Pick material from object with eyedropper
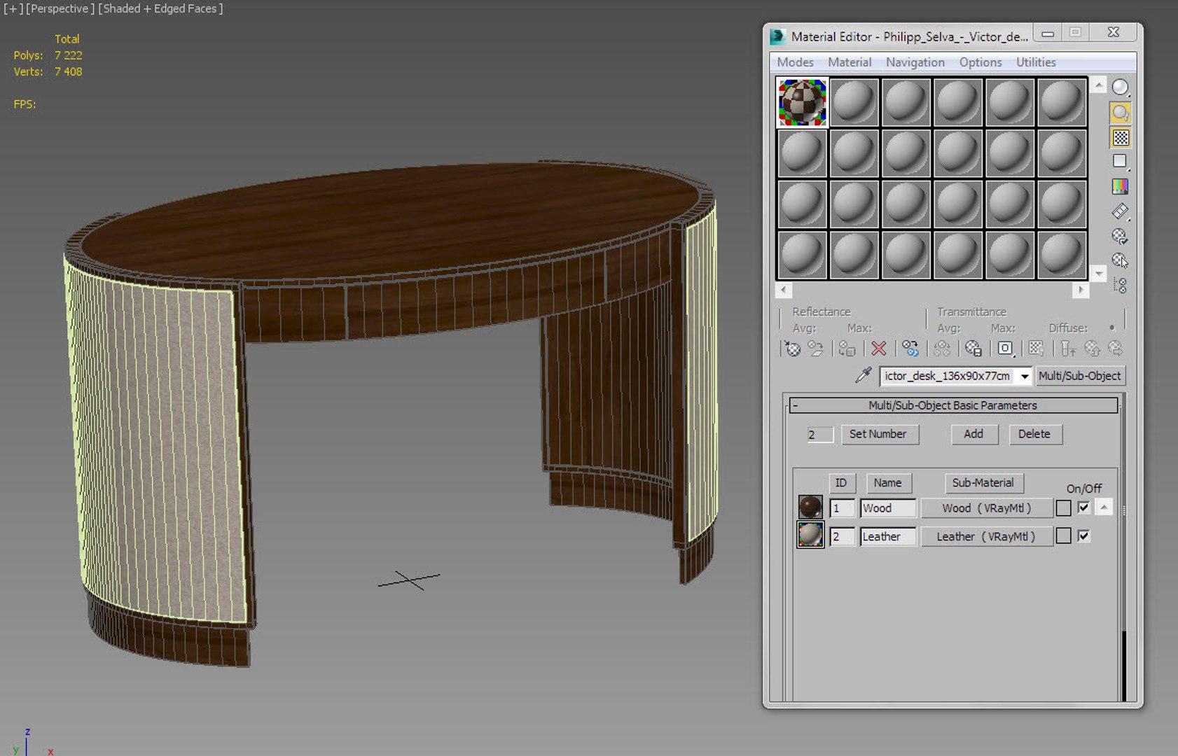The height and width of the screenshot is (756, 1178). pos(863,376)
